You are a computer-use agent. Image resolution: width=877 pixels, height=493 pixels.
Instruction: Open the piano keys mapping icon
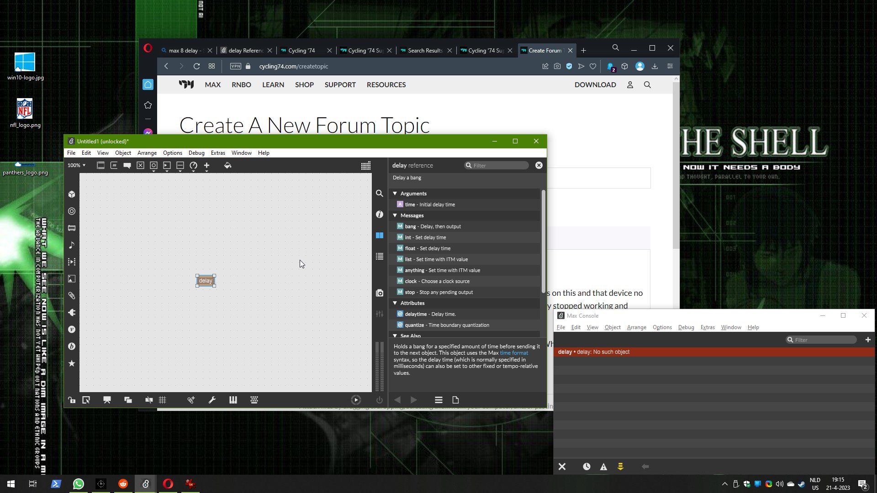tap(233, 400)
